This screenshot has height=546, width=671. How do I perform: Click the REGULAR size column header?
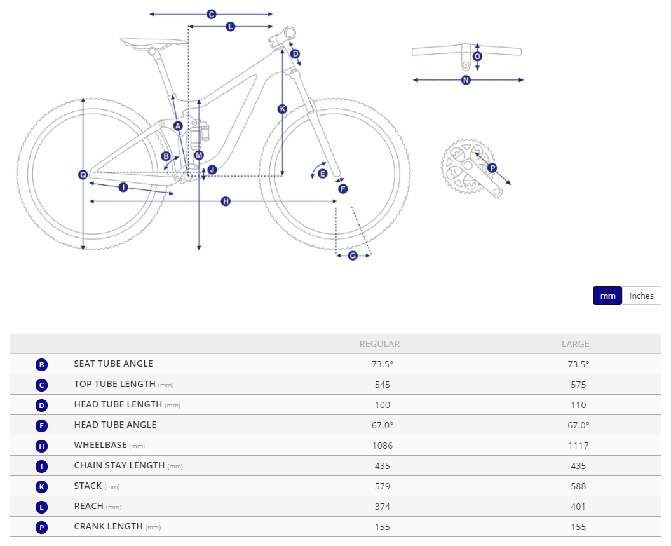tap(379, 344)
